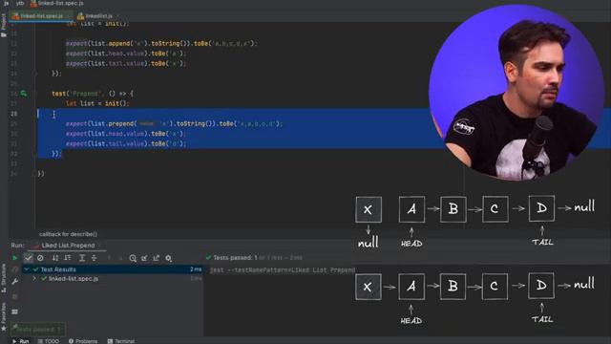Open the Favorites side panel
This screenshot has height=344, width=611.
[x=4, y=316]
